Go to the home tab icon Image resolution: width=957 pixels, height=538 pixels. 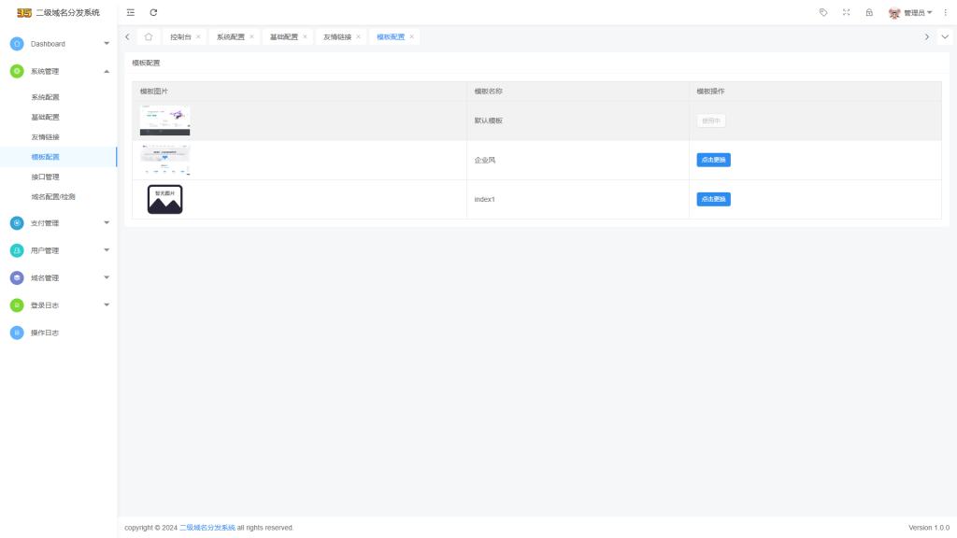click(x=149, y=36)
